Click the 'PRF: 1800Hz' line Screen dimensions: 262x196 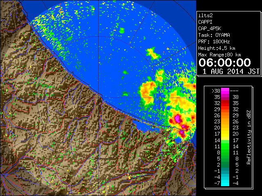tap(214, 42)
